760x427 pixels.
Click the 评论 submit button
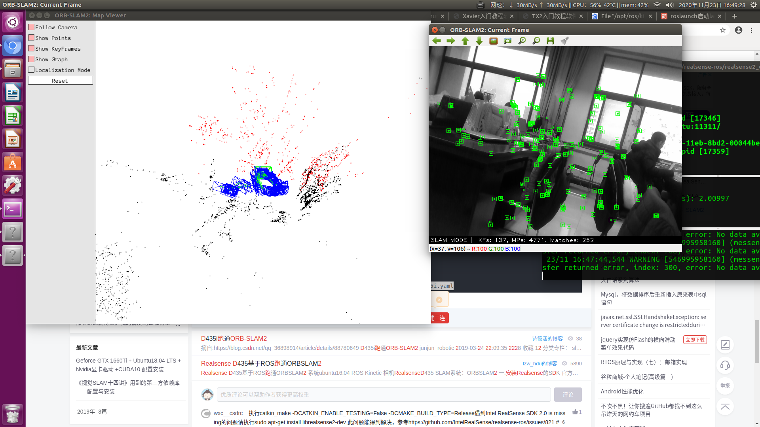[x=568, y=395]
